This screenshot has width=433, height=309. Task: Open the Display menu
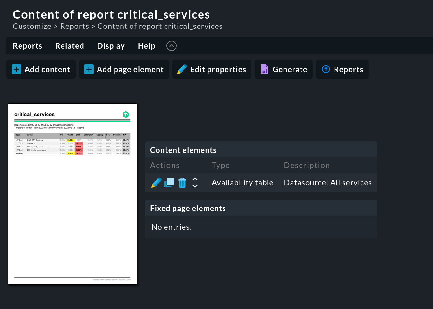pos(111,46)
